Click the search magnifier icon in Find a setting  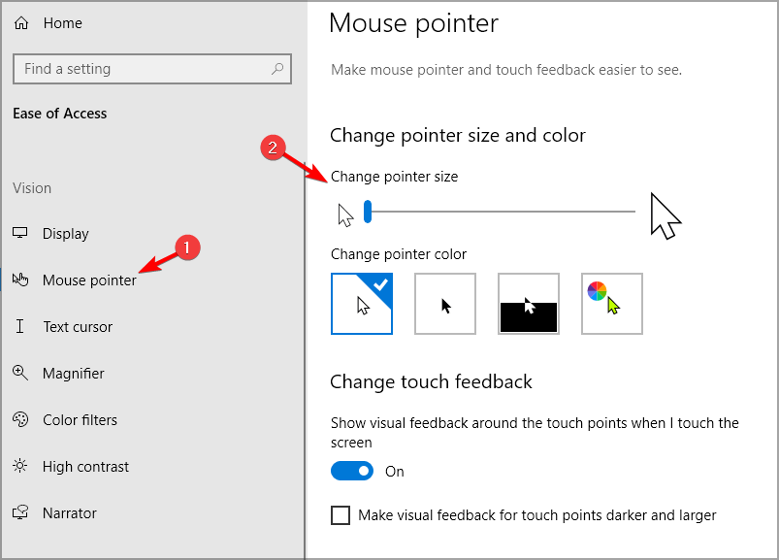pyautogui.click(x=277, y=69)
